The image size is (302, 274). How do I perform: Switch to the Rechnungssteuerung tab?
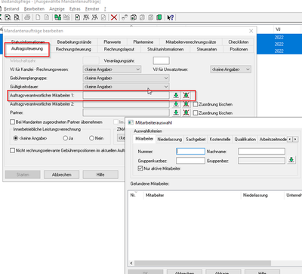tap(73, 49)
